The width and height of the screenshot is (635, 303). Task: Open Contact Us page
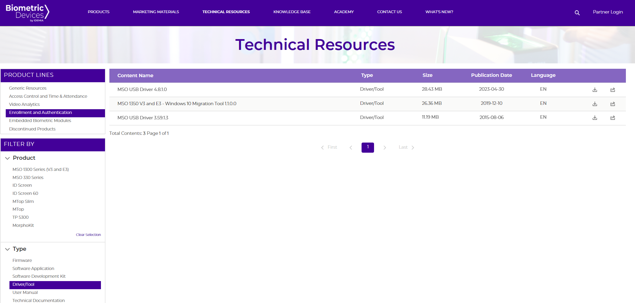[390, 12]
